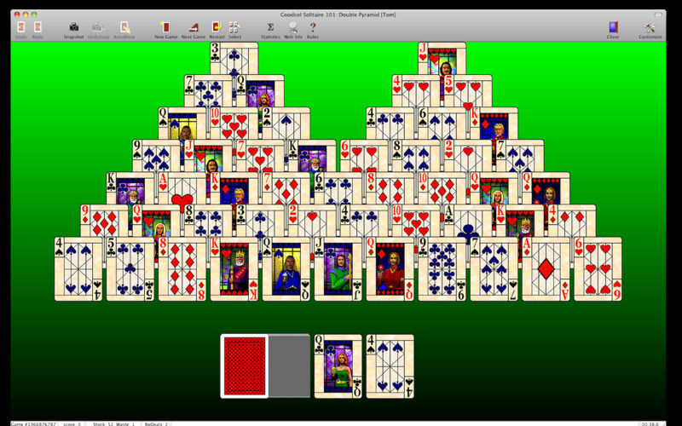Click the yellow minimize window button
The width and height of the screenshot is (682, 426).
pos(26,14)
